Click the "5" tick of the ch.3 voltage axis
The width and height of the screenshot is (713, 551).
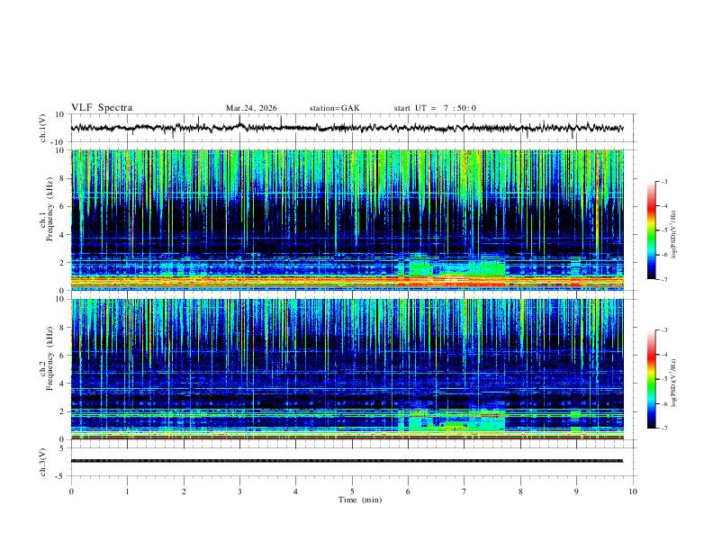coord(63,448)
